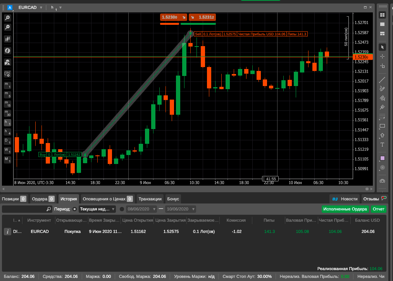Open chart settings gear icon
The width and height of the screenshot is (393, 281).
pos(7,74)
